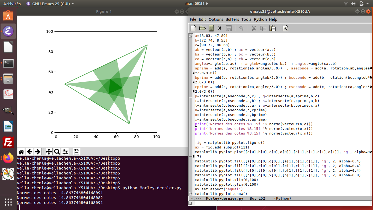373x210 pixels.
Task: Expand the GNU Emacs 25 app menu
Action: 50,4
